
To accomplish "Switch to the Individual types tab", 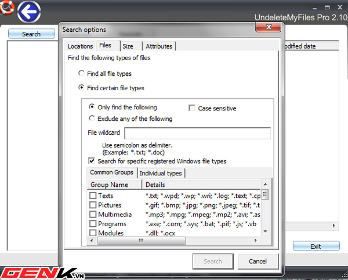I will point(161,173).
